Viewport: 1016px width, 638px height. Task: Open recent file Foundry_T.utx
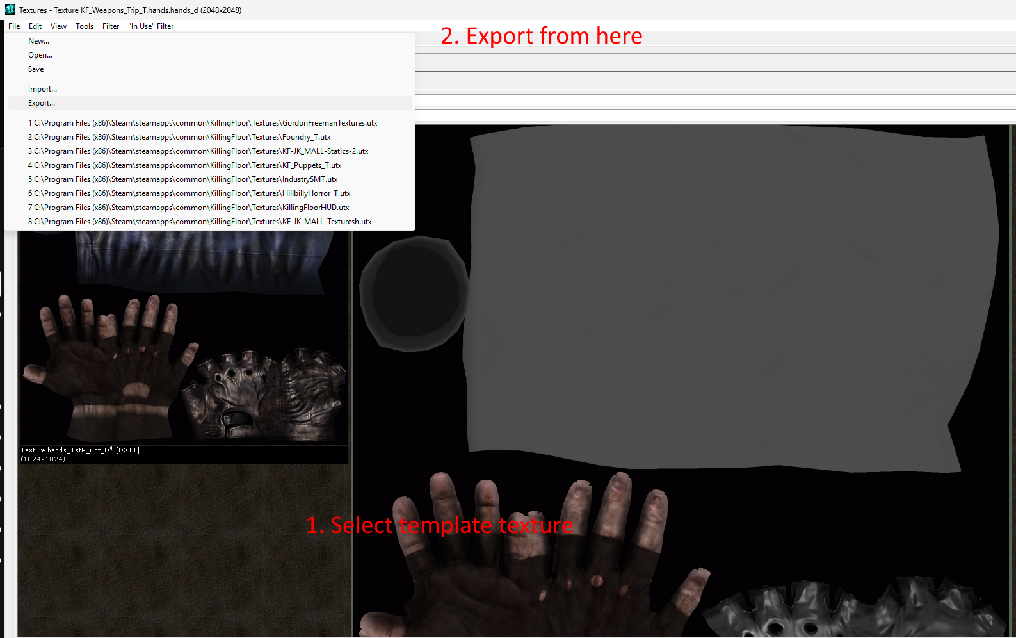209,137
